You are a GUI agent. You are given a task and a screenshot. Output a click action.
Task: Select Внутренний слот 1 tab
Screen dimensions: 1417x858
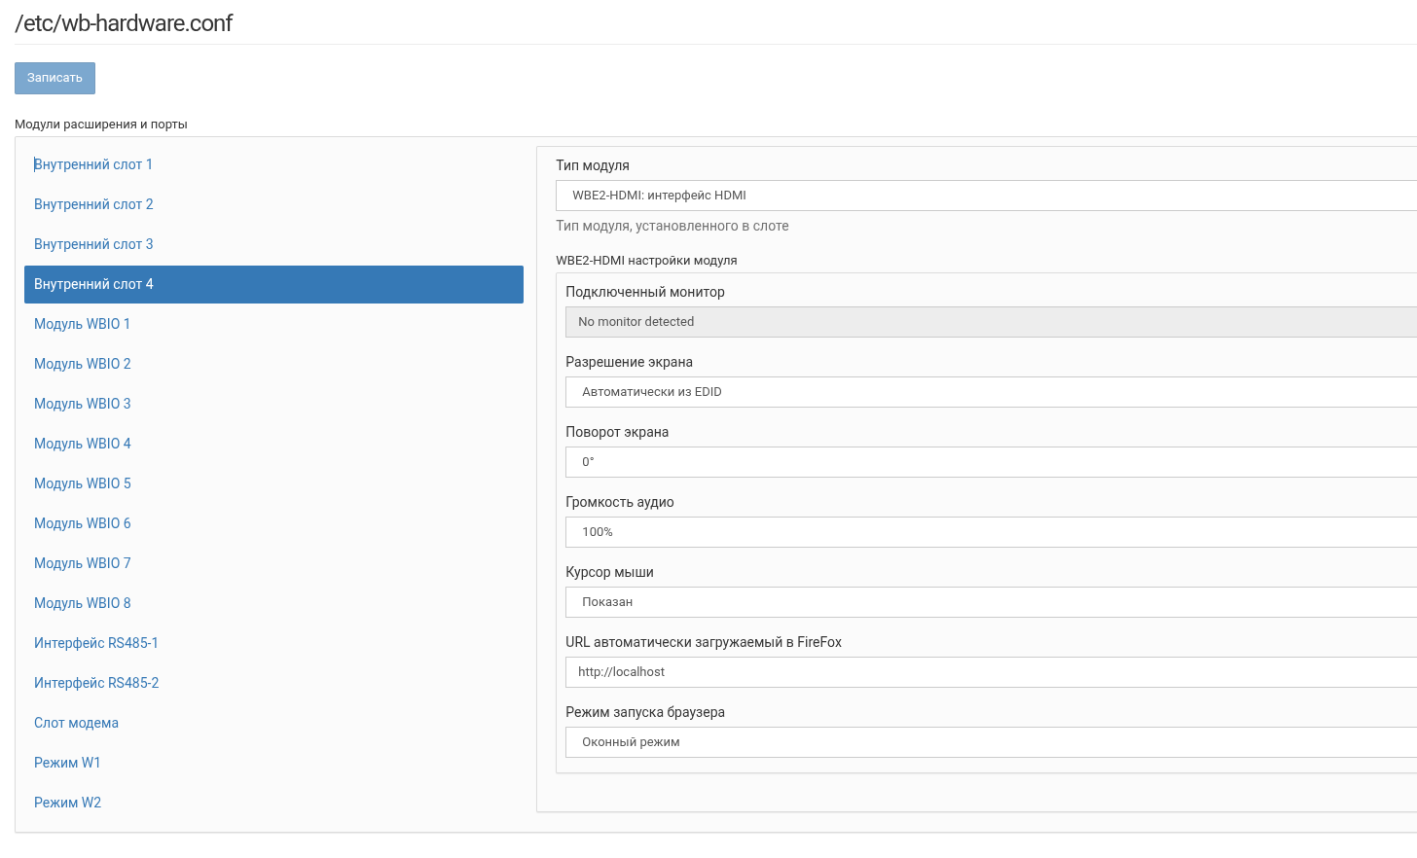[93, 164]
